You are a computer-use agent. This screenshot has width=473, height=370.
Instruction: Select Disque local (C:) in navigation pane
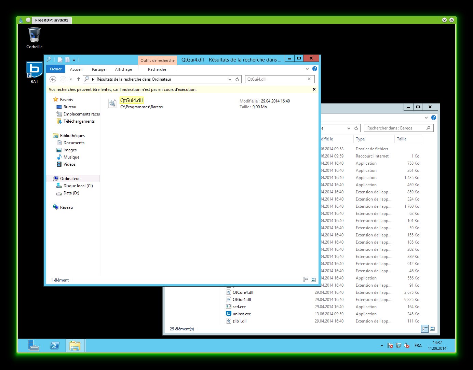coord(78,186)
